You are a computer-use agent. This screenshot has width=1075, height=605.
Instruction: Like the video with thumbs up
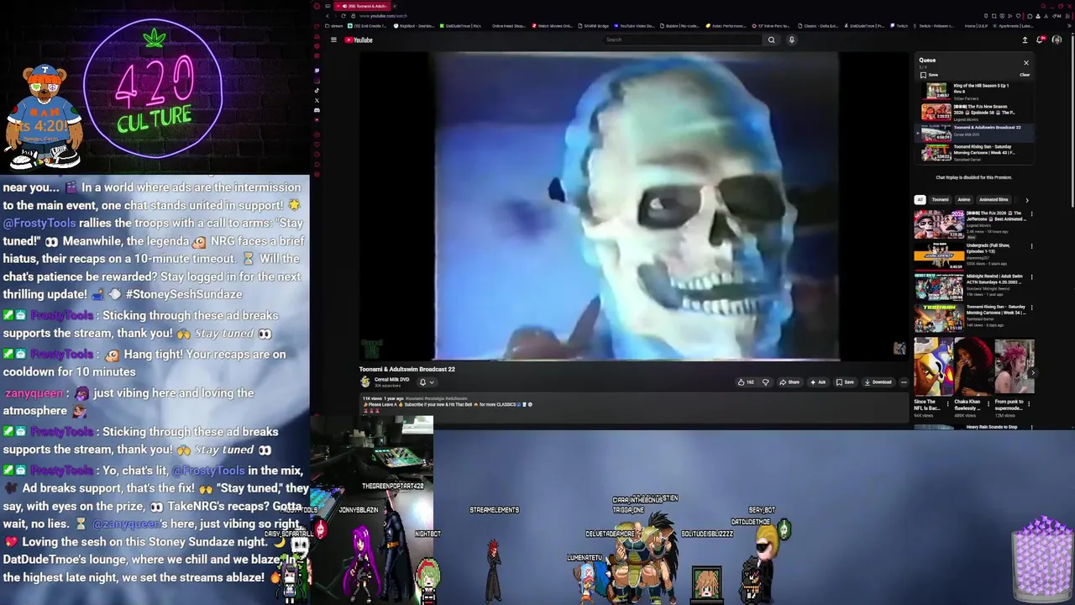pos(745,382)
